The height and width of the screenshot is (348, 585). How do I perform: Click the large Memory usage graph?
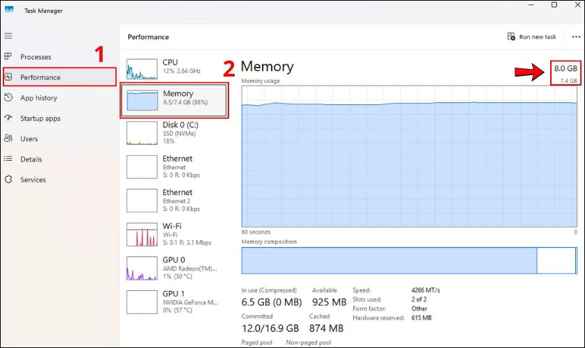[409, 157]
